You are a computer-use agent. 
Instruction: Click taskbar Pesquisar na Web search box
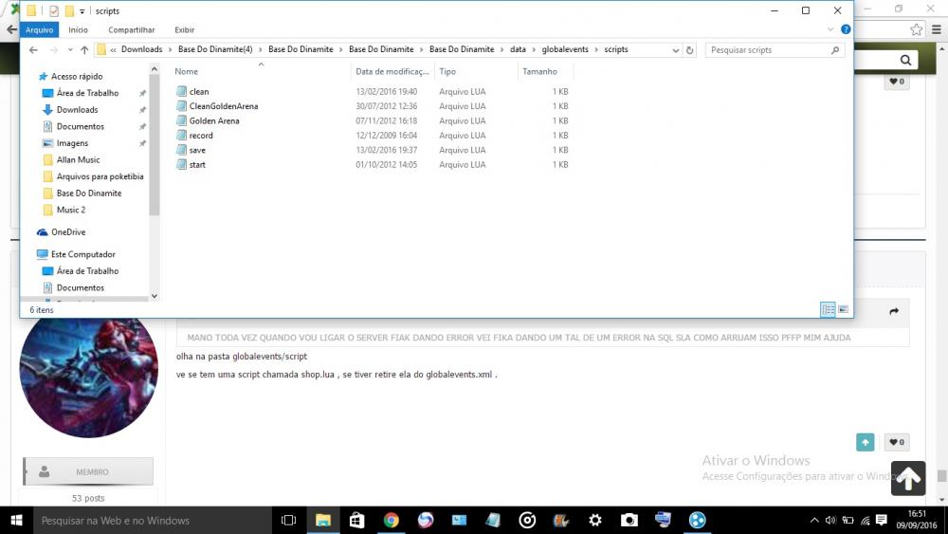coord(153,520)
